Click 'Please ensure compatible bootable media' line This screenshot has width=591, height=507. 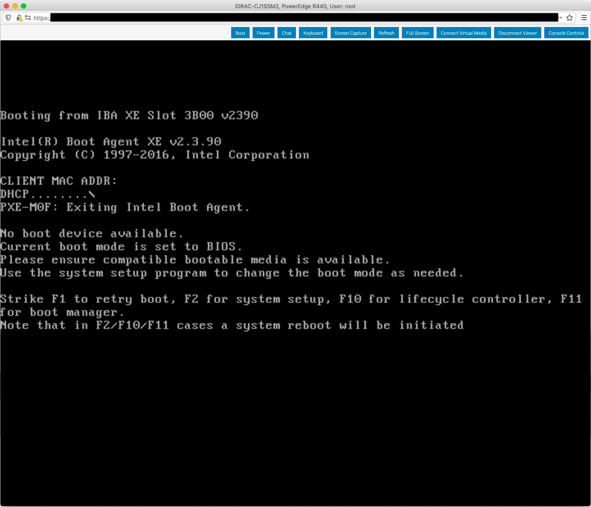point(195,260)
